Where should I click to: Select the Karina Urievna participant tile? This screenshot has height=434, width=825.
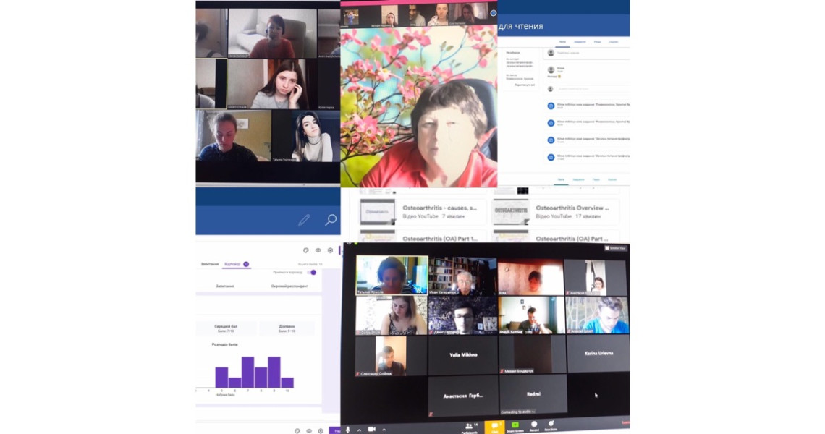pos(598,354)
